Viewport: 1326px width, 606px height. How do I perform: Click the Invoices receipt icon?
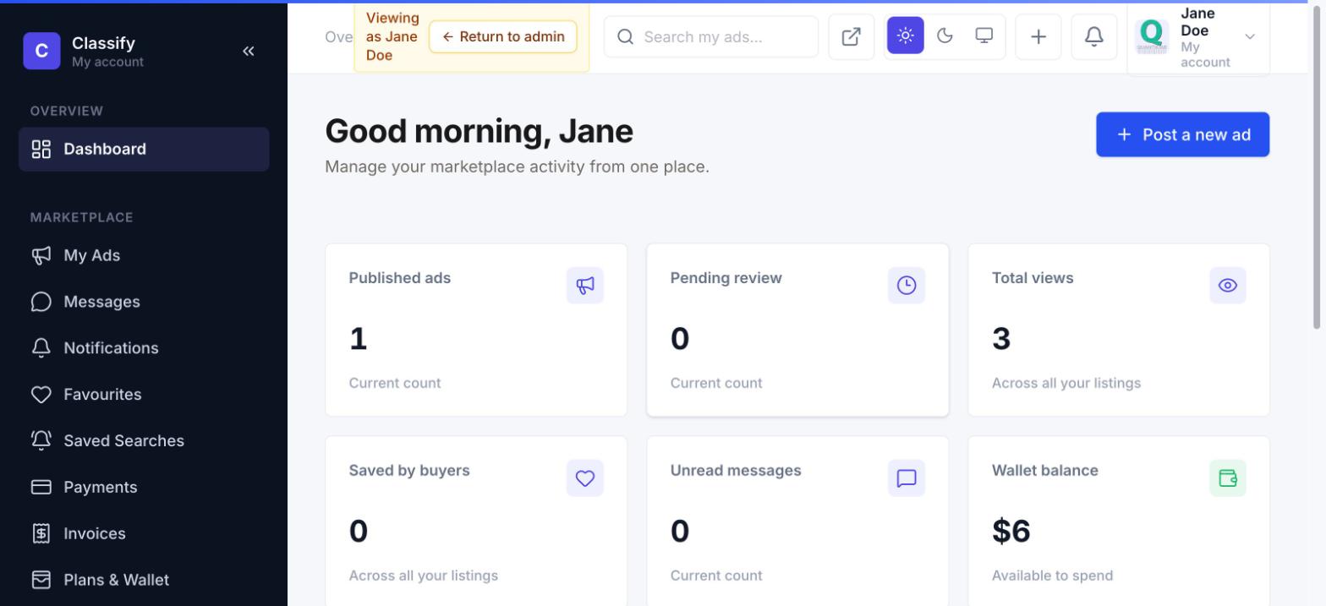pos(41,533)
